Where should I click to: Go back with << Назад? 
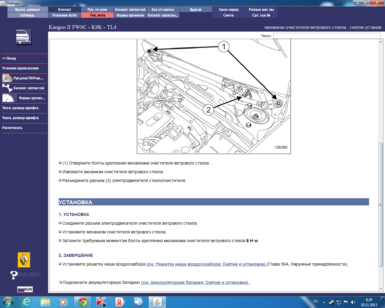click(x=24, y=58)
